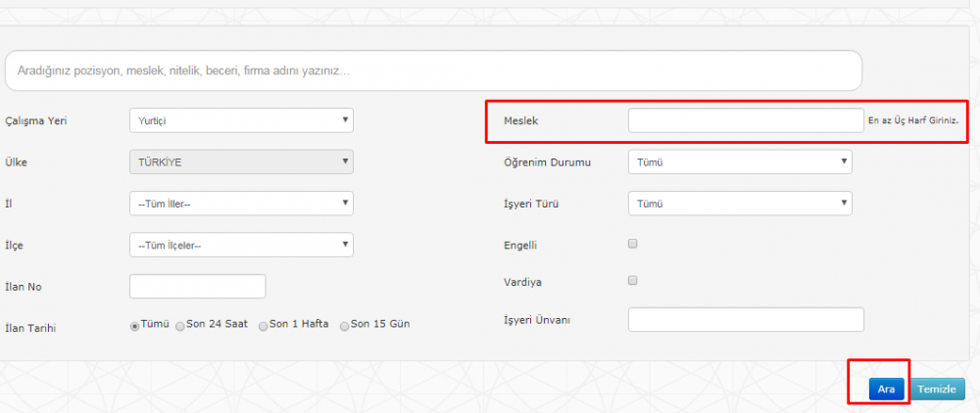Enable the Engelli checkbox
The image size is (980, 413).
click(x=632, y=244)
